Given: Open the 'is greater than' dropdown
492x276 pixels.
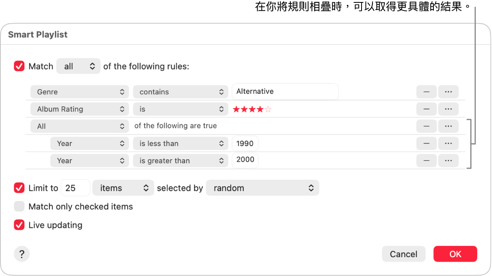Looking at the screenshot, I should click(x=181, y=161).
